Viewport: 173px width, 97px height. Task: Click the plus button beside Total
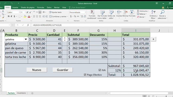(x=153, y=39)
